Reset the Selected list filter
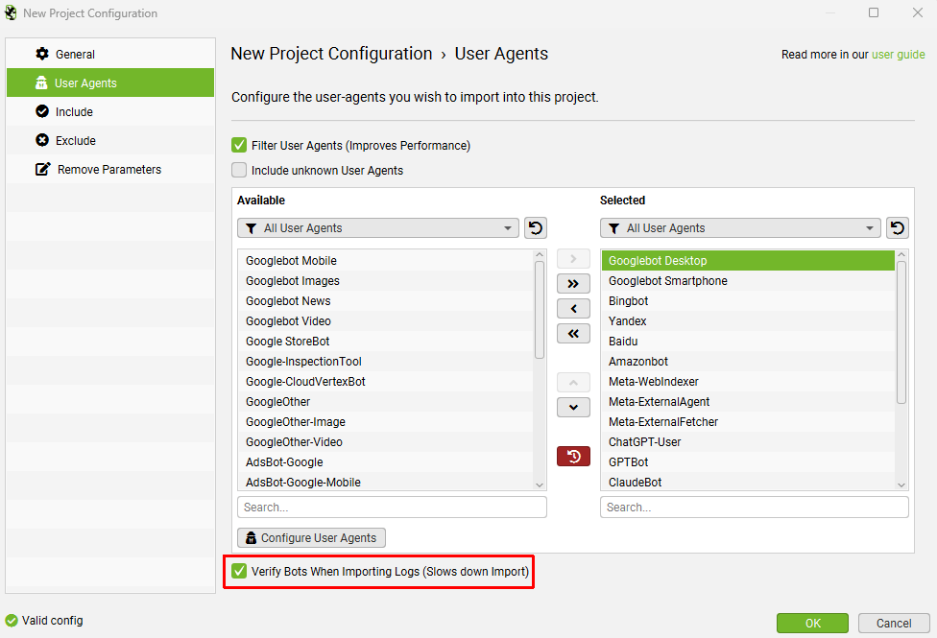Image resolution: width=937 pixels, height=638 pixels. pos(897,228)
